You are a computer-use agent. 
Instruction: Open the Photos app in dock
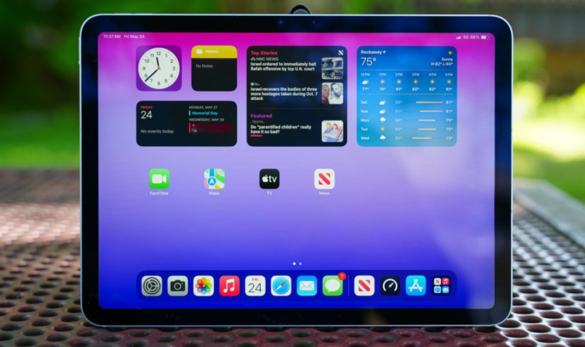204,286
